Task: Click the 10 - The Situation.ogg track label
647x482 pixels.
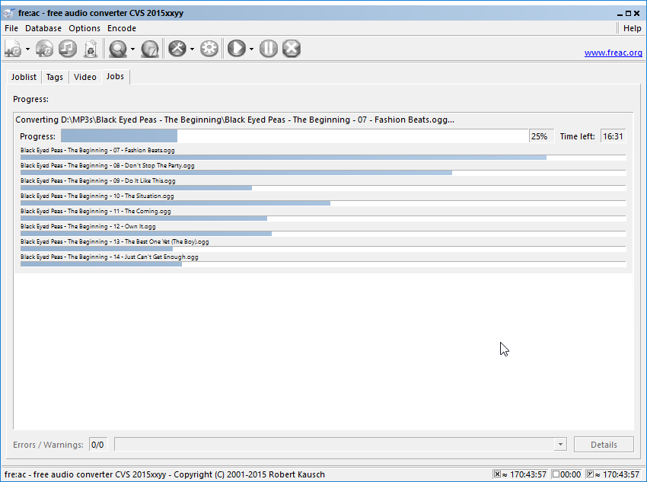Action: [97, 196]
